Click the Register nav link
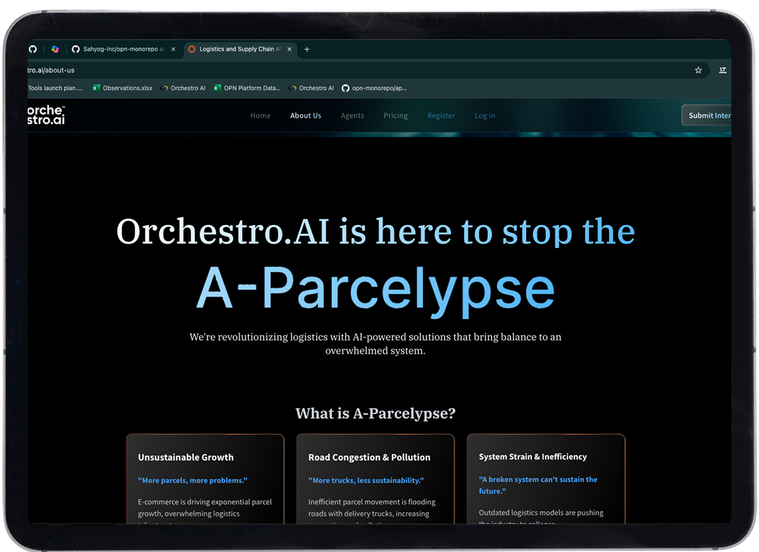This screenshot has width=759, height=552. click(x=441, y=115)
